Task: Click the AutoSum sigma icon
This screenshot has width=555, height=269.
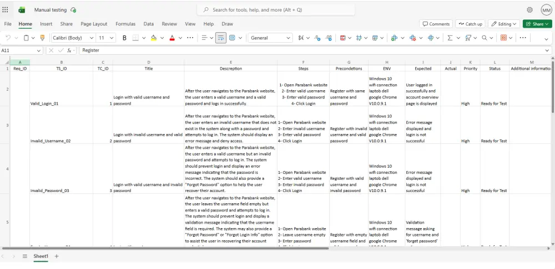Action: pyautogui.click(x=450, y=38)
